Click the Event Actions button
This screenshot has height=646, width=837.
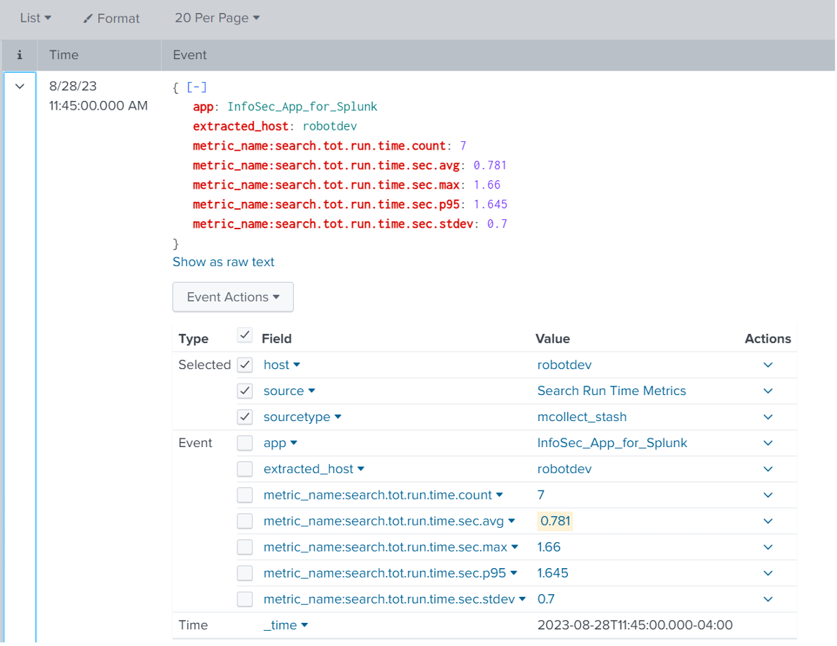tap(233, 297)
